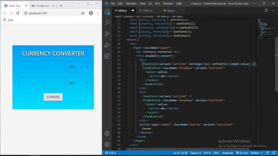Click the editor horizontal scrollbar
Image resolution: width=278 pixels, height=156 pixels.
188,149
